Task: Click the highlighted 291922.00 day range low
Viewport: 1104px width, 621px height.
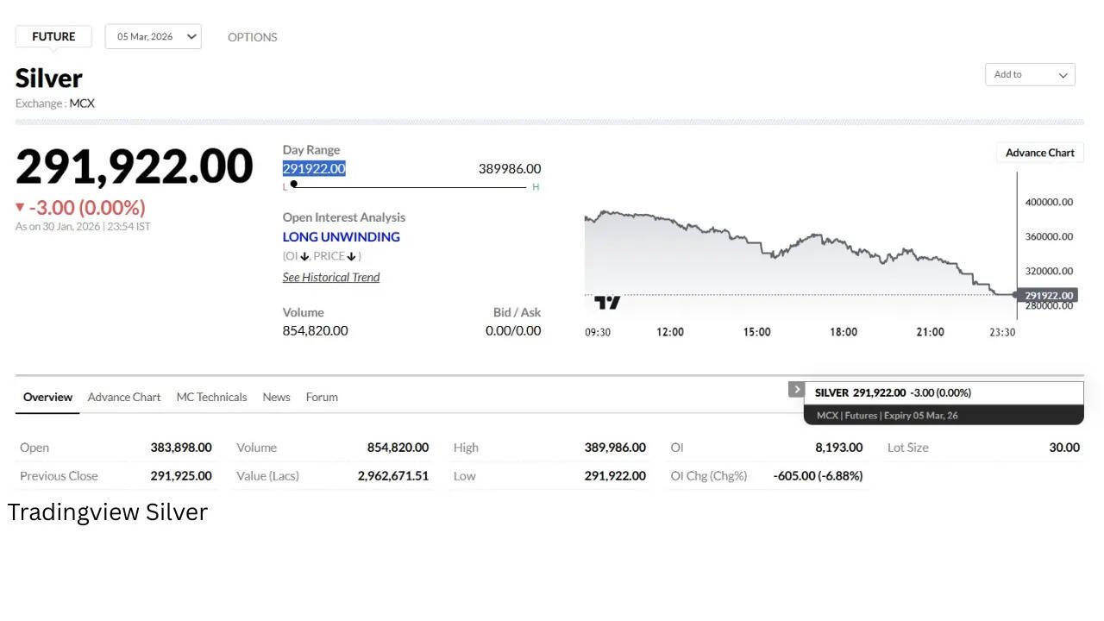Action: click(314, 168)
